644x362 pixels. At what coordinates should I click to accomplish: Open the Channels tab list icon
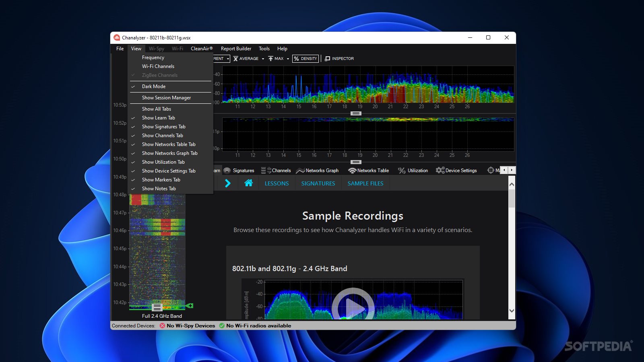266,171
